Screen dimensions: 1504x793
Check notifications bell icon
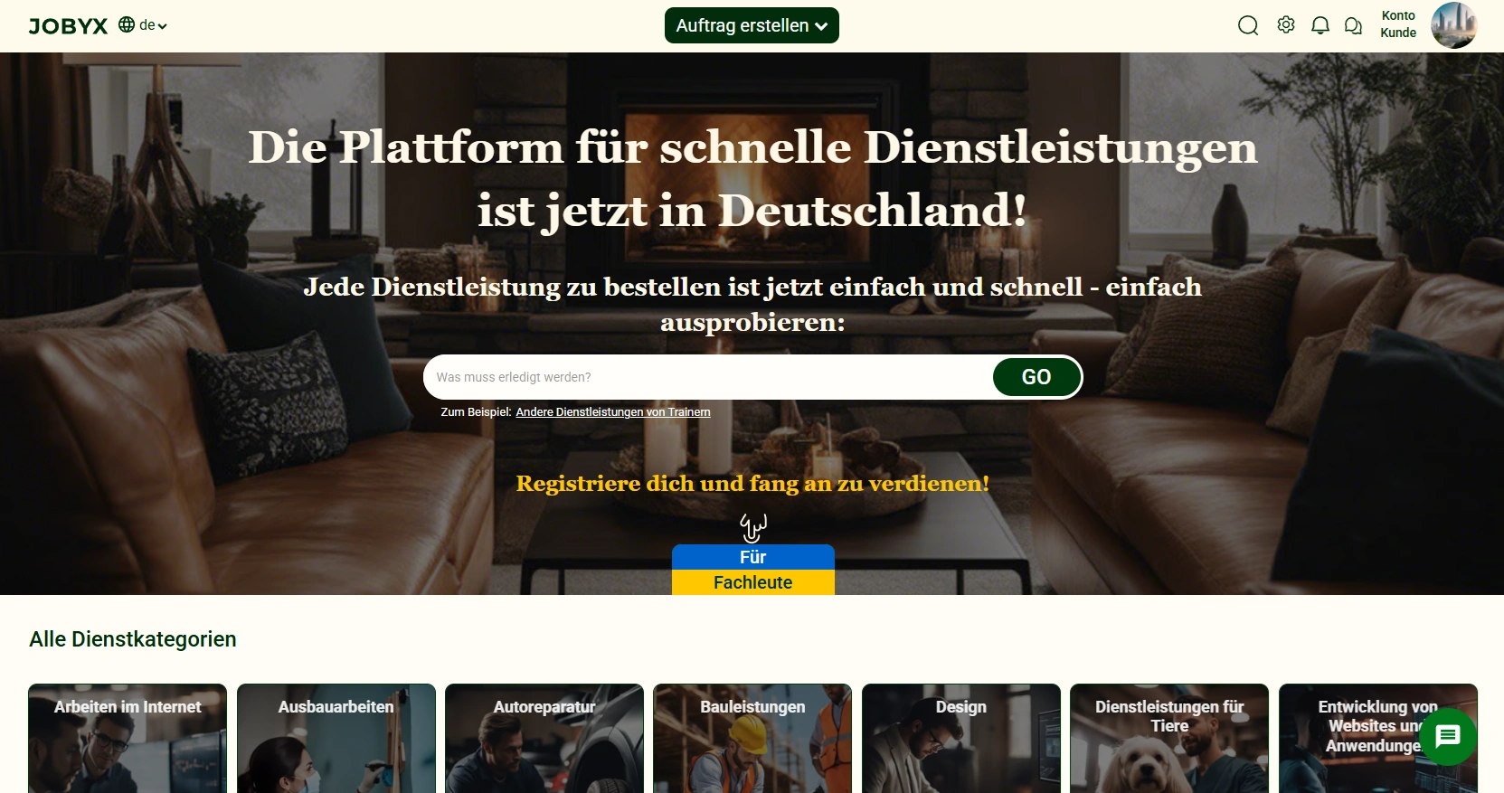click(x=1320, y=25)
